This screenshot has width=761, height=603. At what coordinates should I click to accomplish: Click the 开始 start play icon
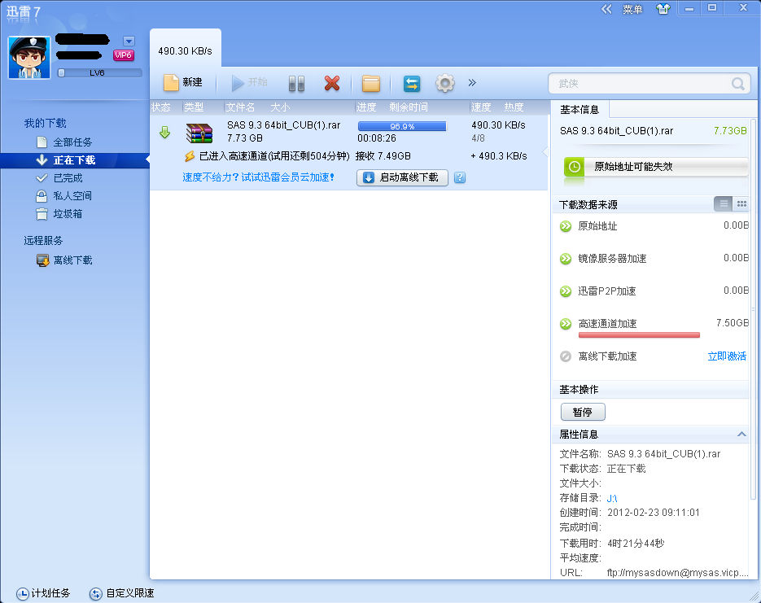238,83
